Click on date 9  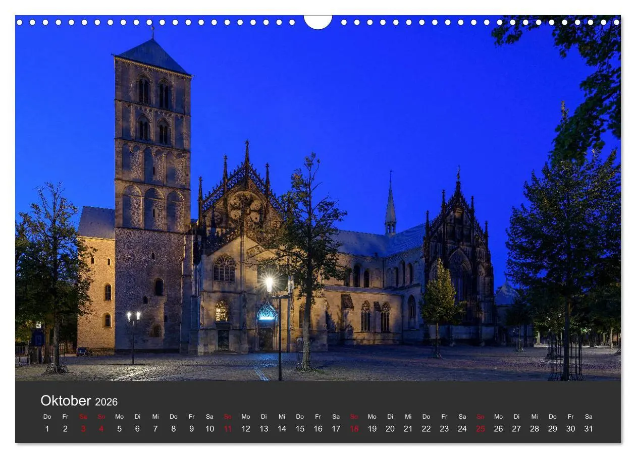[192, 429]
